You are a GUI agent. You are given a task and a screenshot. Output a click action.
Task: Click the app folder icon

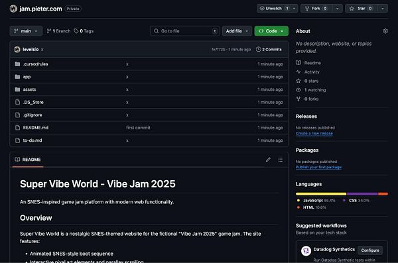click(17, 77)
